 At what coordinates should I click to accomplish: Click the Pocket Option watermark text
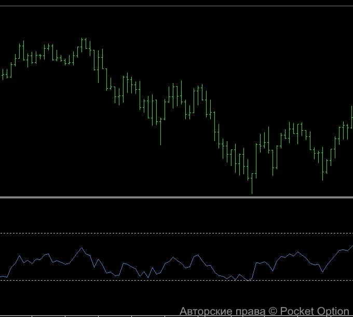pos(315,311)
